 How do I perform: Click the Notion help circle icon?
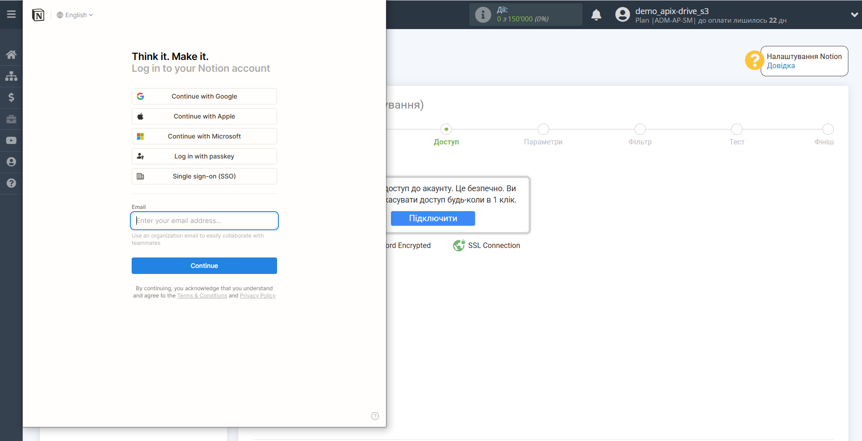click(375, 416)
